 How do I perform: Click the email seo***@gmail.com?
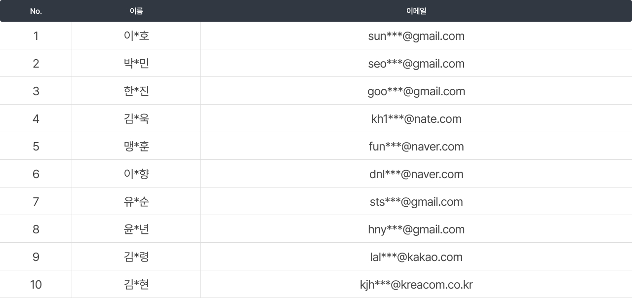tap(416, 64)
